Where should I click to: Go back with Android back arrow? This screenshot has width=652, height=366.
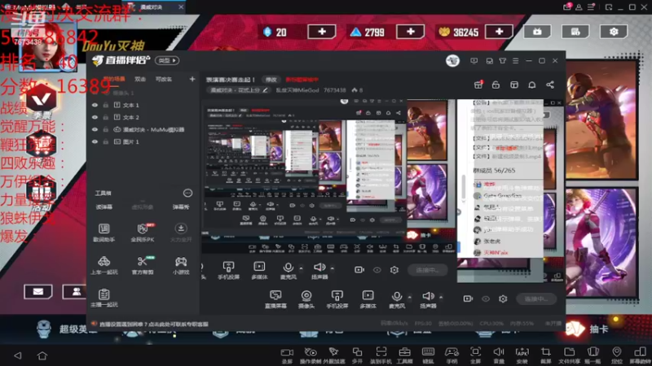(18, 355)
